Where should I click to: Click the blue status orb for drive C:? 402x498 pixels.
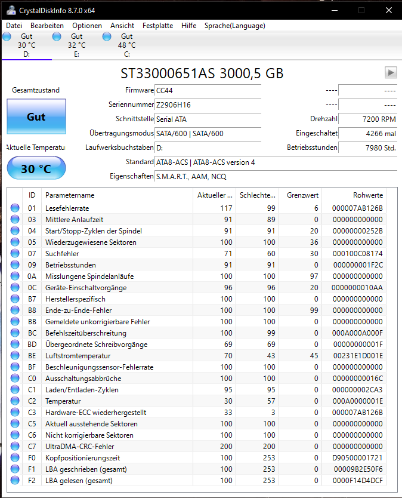107,36
